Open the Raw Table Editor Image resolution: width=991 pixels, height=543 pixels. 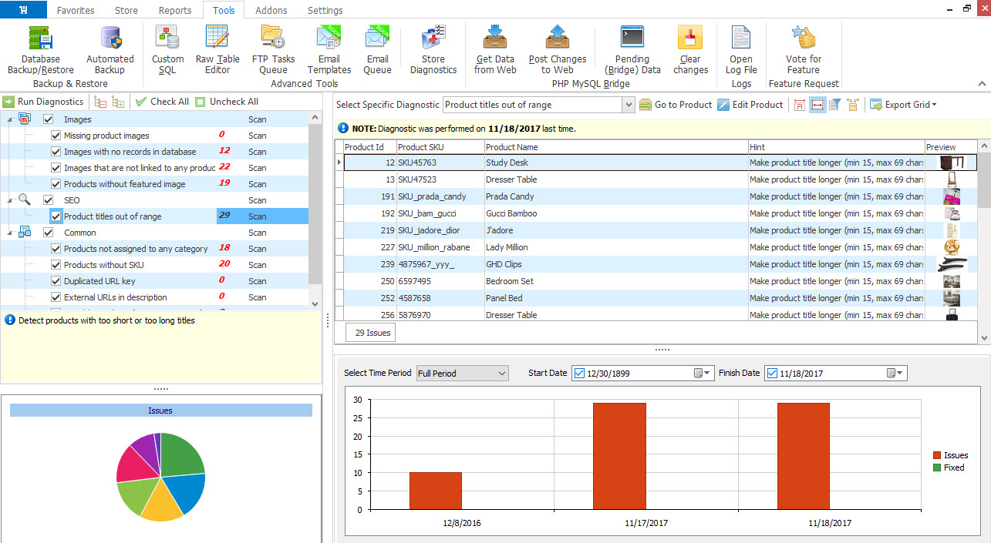point(217,50)
